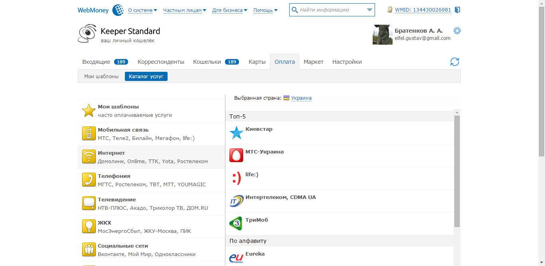Select the Киевстар star logo
This screenshot has height=266, width=545.
pyautogui.click(x=236, y=133)
